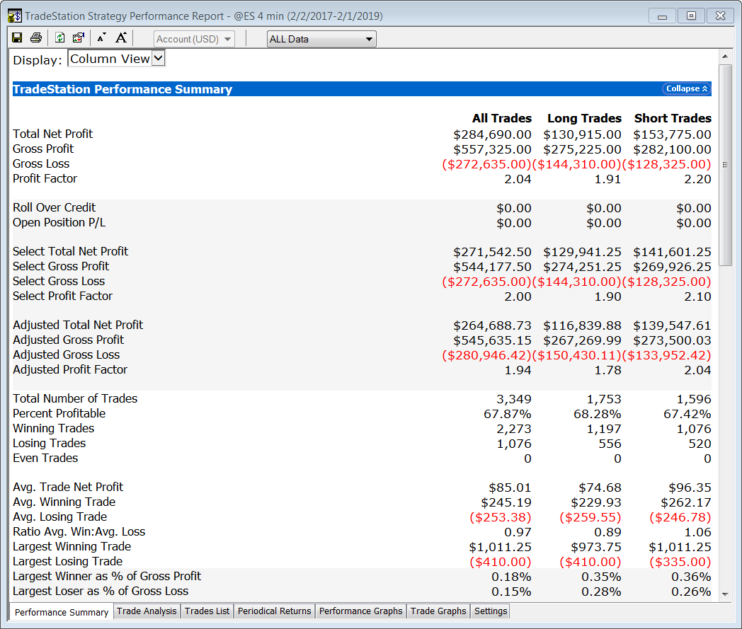Click the Percent Profitable label
The width and height of the screenshot is (742, 629).
coord(59,413)
